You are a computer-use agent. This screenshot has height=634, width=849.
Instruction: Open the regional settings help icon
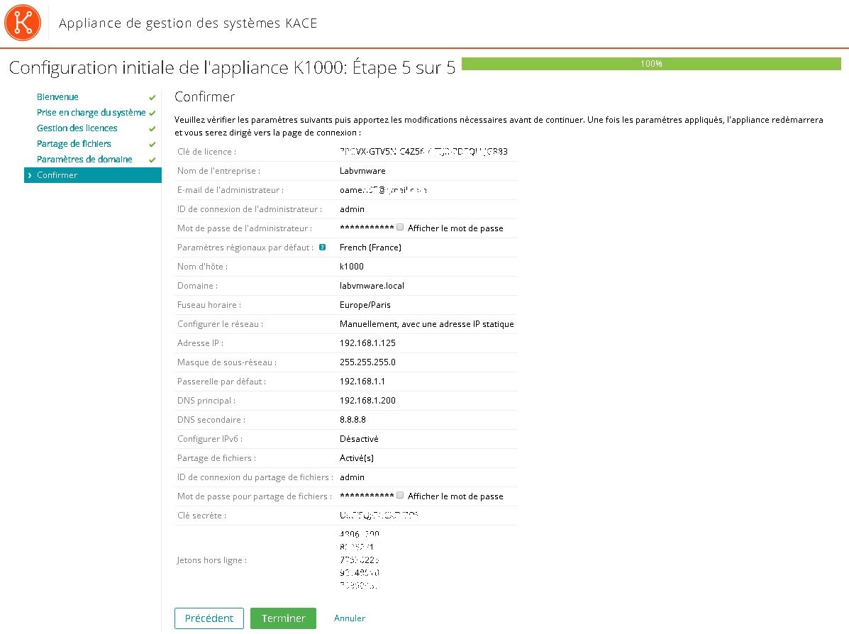click(x=322, y=248)
